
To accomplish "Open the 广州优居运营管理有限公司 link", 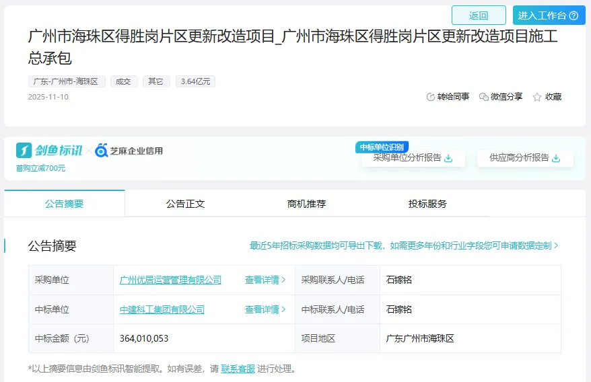I will (170, 280).
